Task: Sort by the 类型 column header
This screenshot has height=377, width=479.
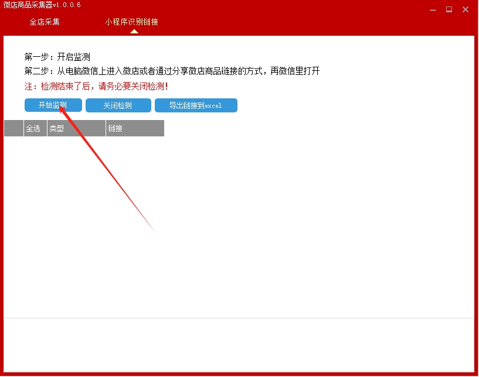Action: [76, 128]
